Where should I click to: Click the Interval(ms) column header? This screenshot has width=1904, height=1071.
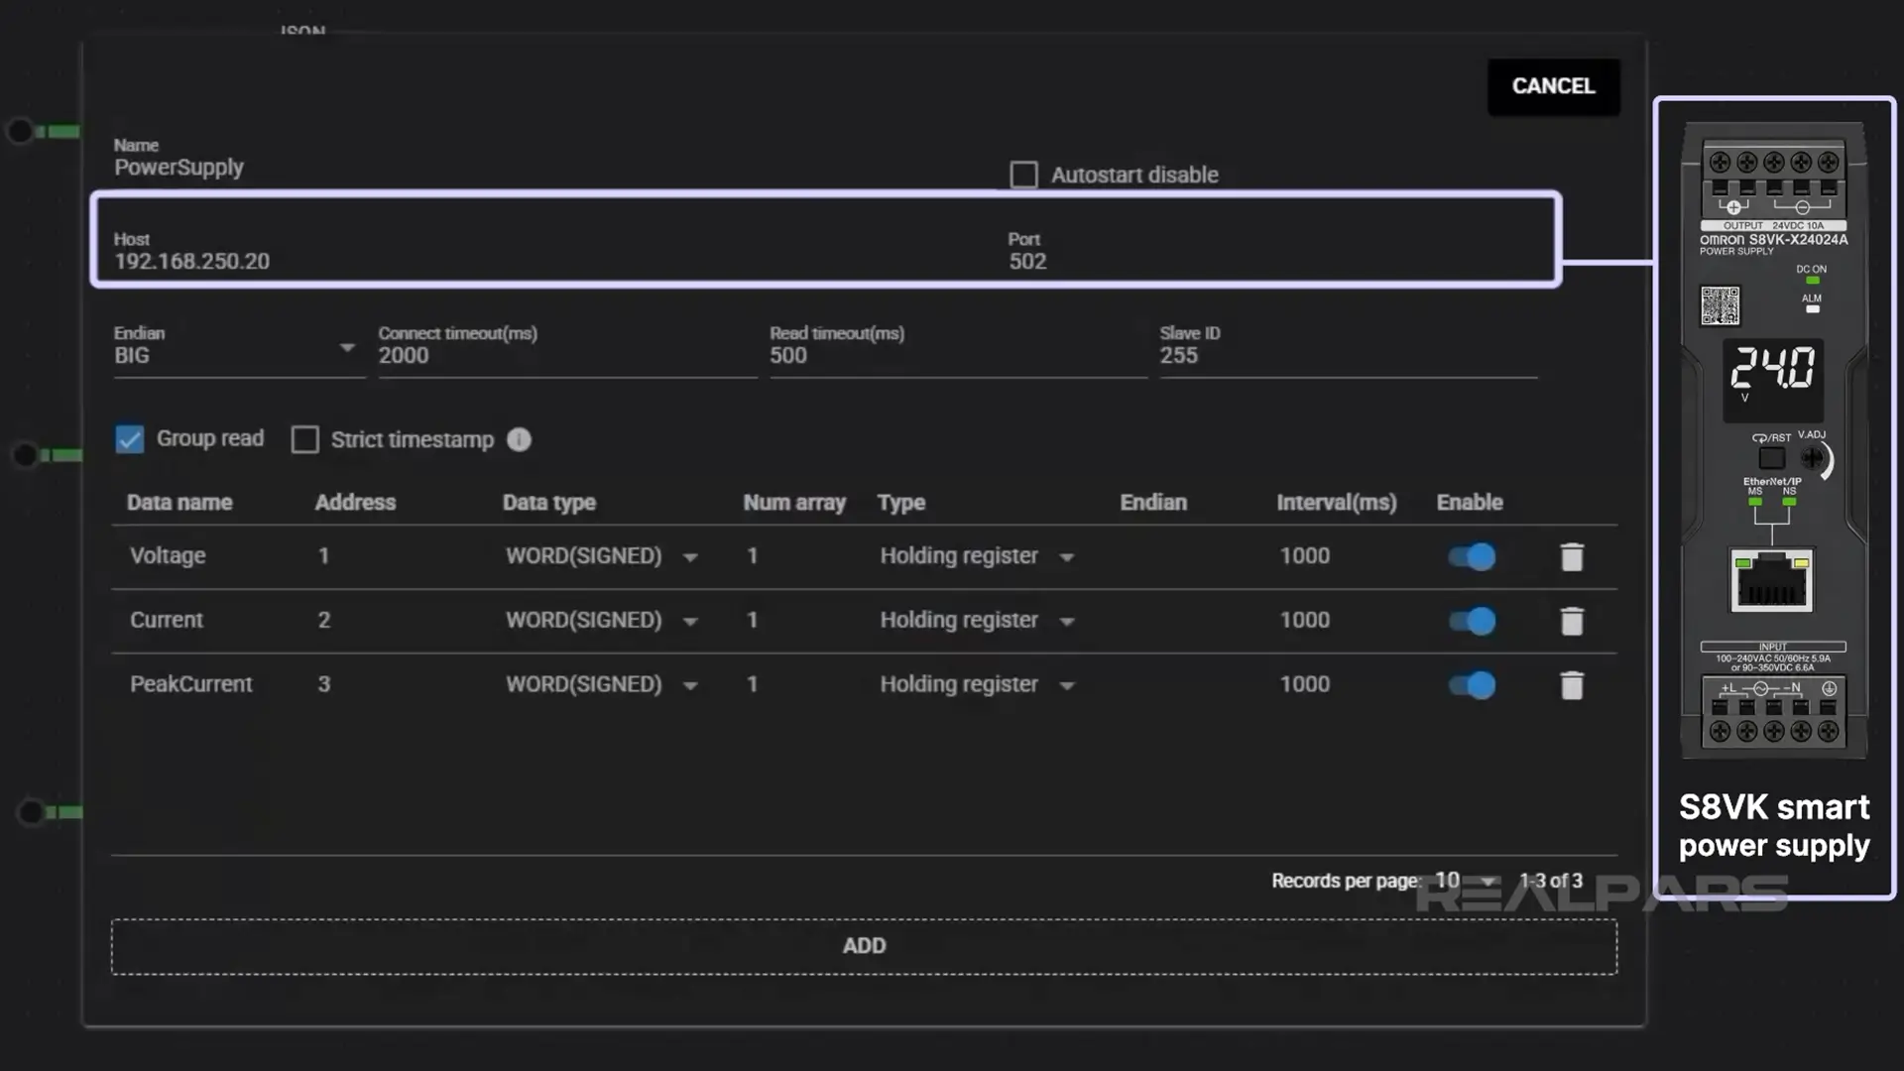[1336, 503]
